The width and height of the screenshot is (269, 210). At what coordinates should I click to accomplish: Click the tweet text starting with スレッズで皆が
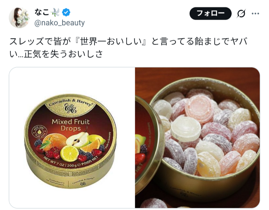pos(128,48)
